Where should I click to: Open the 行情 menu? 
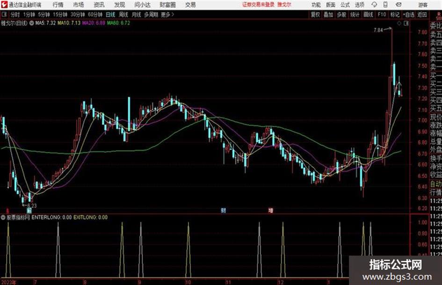(58, 5)
